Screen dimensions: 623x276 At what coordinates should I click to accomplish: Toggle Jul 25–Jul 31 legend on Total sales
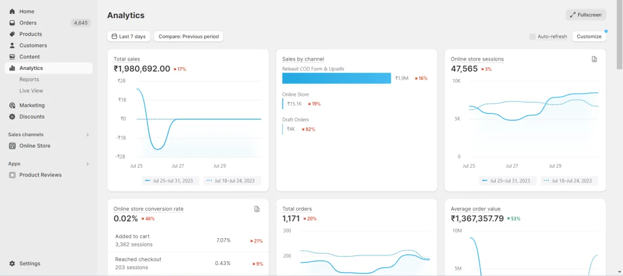169,181
